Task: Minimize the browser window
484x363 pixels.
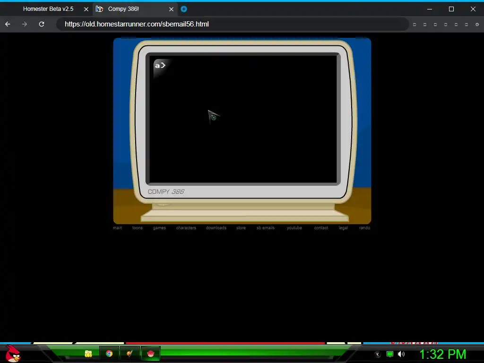Action: (x=429, y=9)
